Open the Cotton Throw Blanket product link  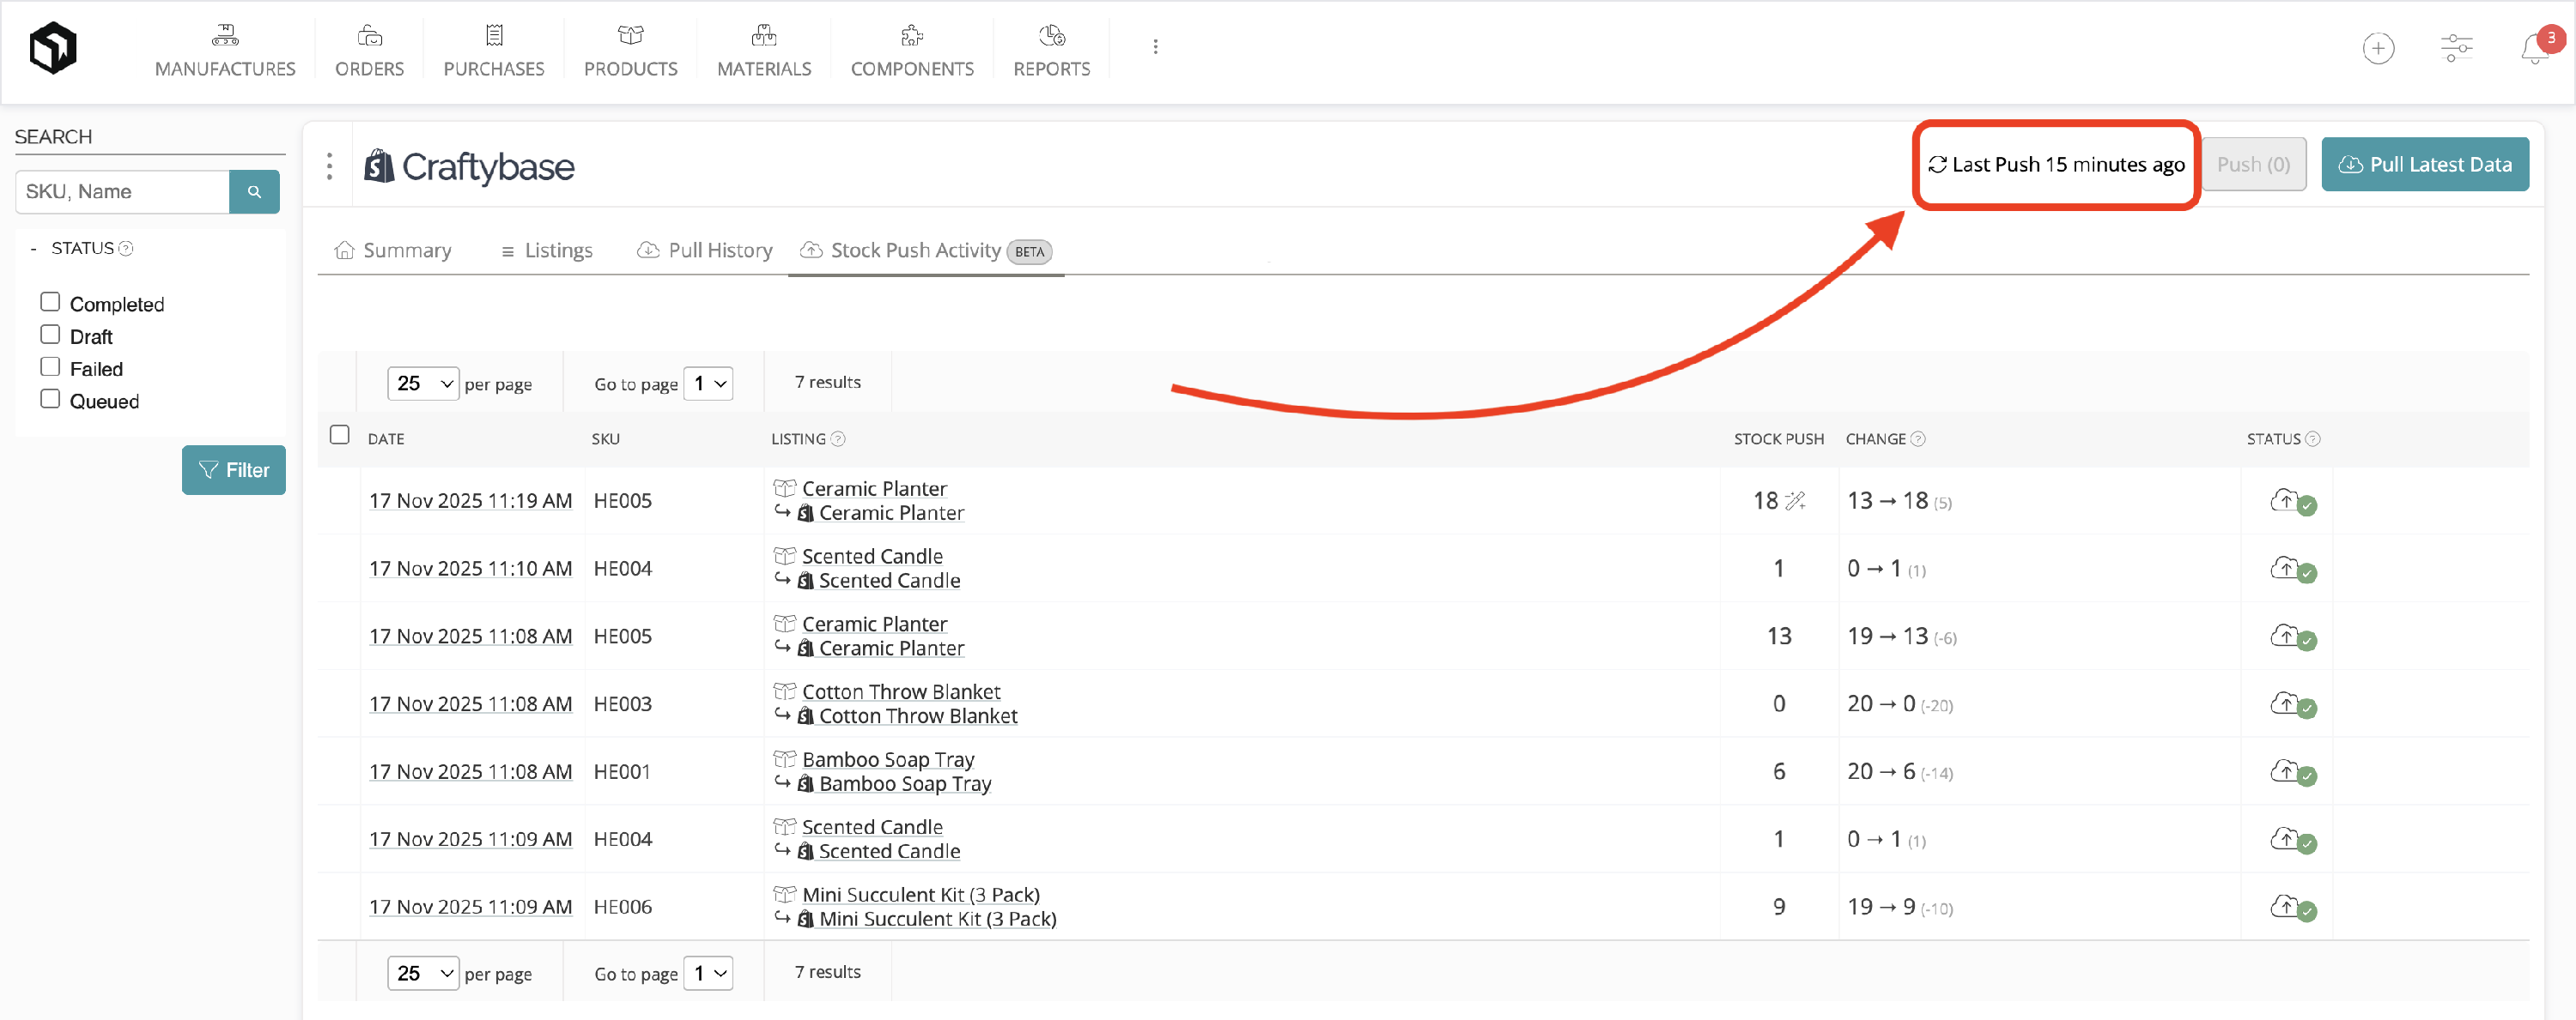tap(900, 691)
